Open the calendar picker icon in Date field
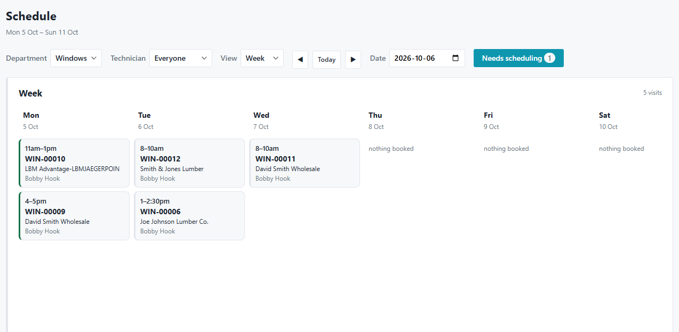The width and height of the screenshot is (679, 332). (456, 58)
